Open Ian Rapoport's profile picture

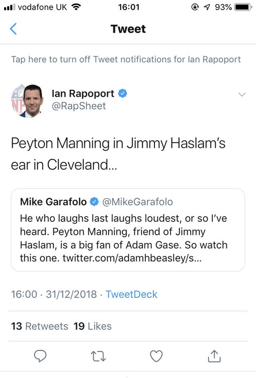27,101
